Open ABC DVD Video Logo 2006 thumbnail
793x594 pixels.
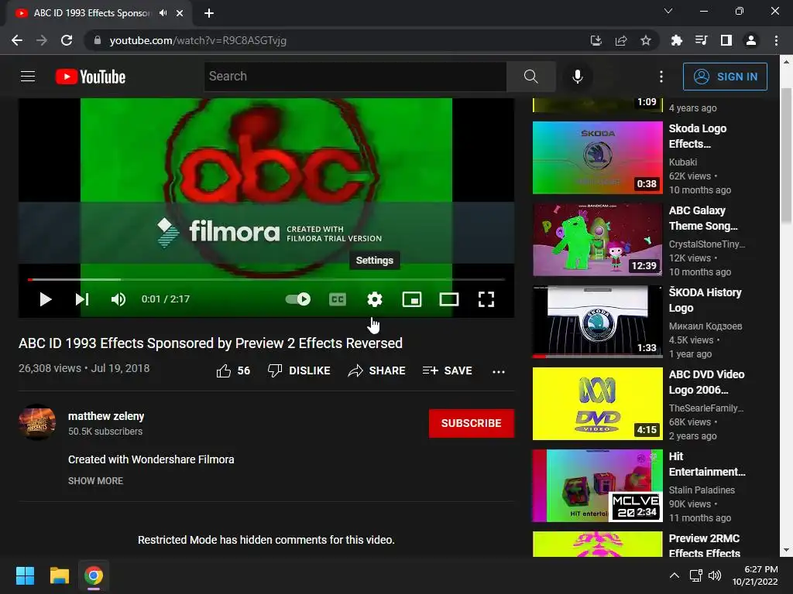click(597, 404)
